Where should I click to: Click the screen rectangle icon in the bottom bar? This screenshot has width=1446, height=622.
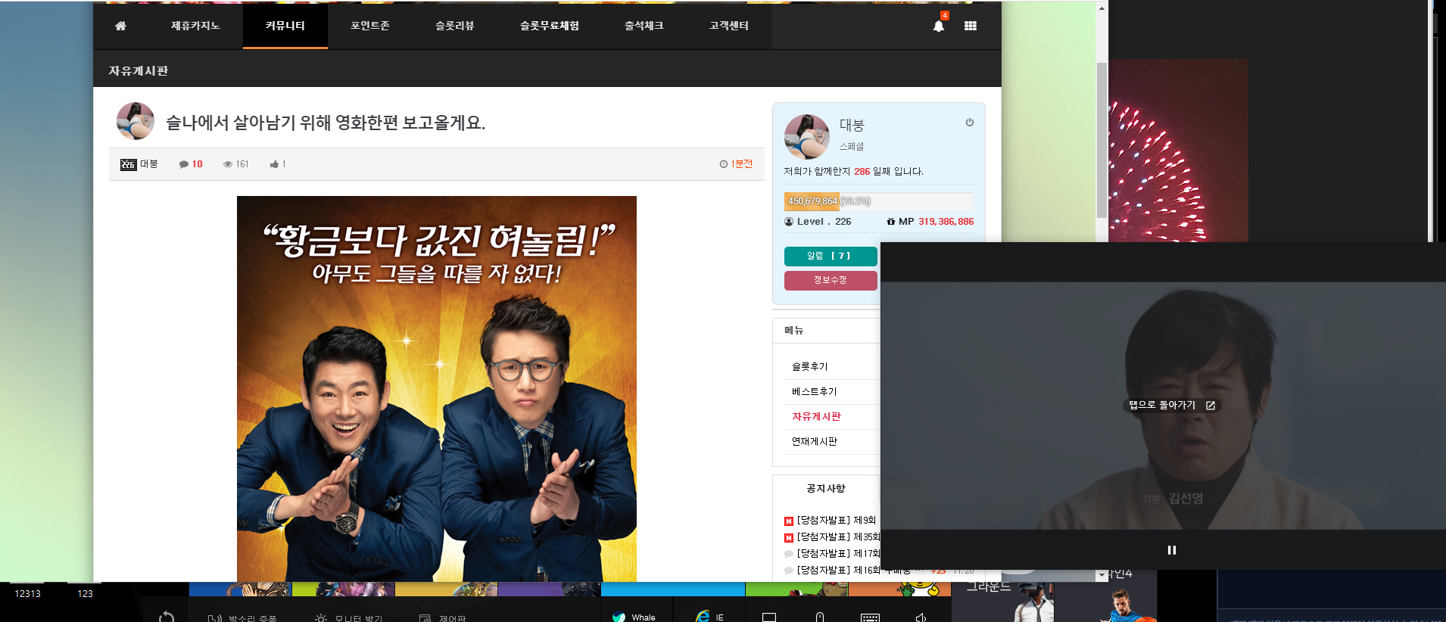click(769, 617)
